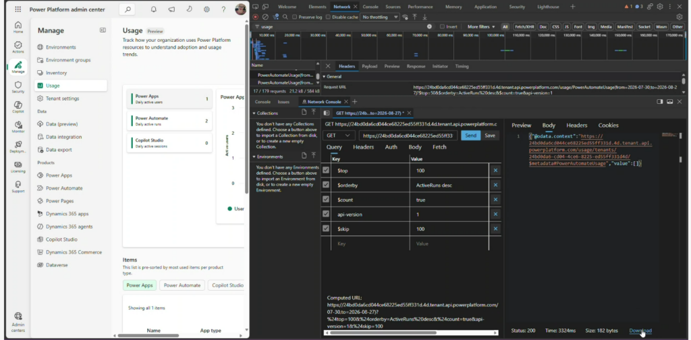
Task: Open network search magnifier in DevTools
Action: [x=285, y=17]
